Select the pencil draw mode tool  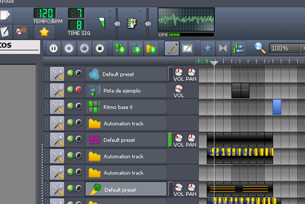coord(172,48)
